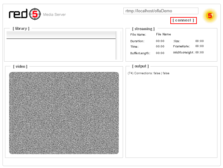The image size is (223, 168).
Task: Click the library panel heading
Action: pos(21,29)
